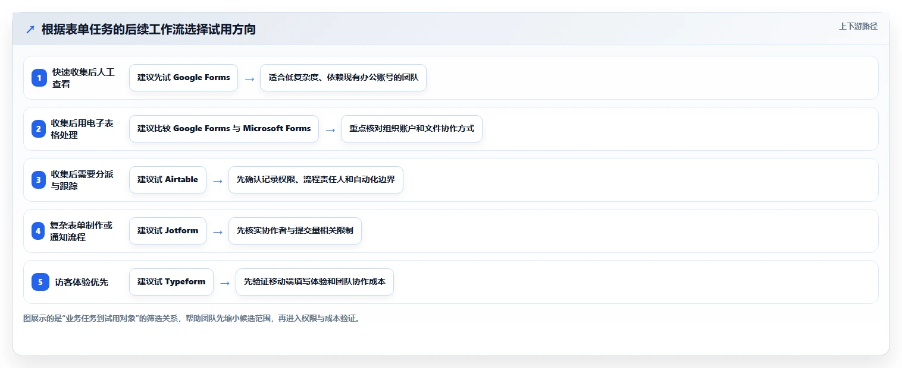Click the heading 根据表单任务的后续工作流选择试用方向

coord(149,29)
